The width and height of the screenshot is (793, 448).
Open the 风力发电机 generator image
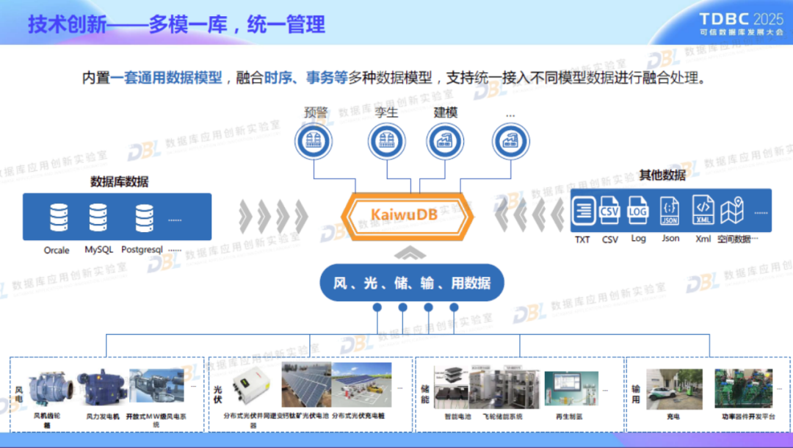(101, 388)
